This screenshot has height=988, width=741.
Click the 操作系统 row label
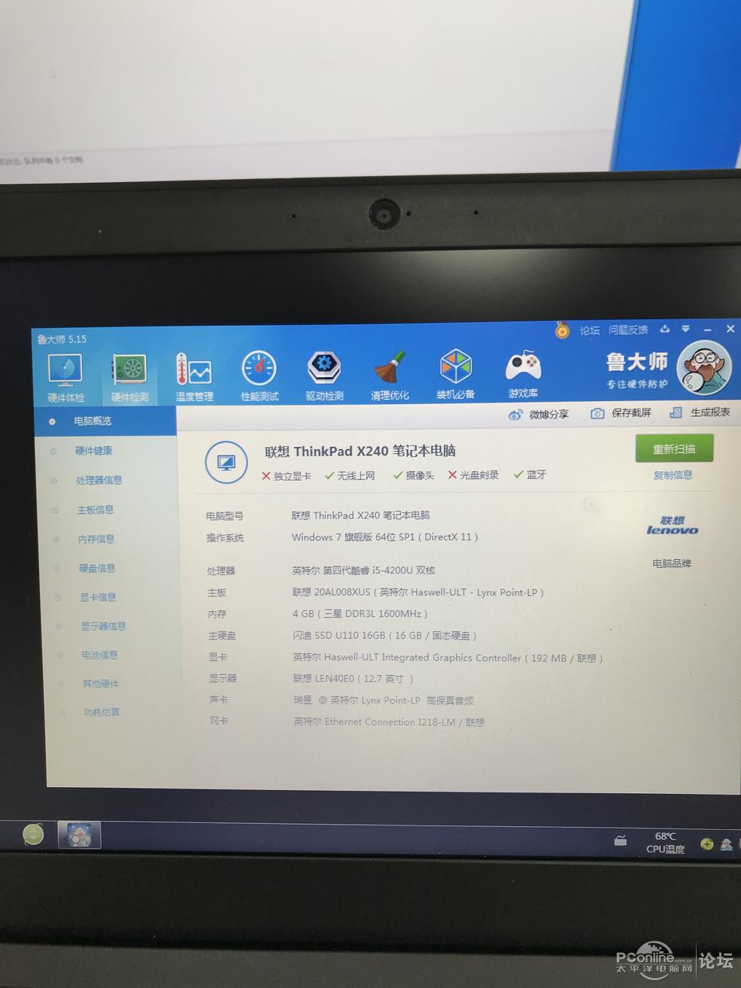coord(225,538)
